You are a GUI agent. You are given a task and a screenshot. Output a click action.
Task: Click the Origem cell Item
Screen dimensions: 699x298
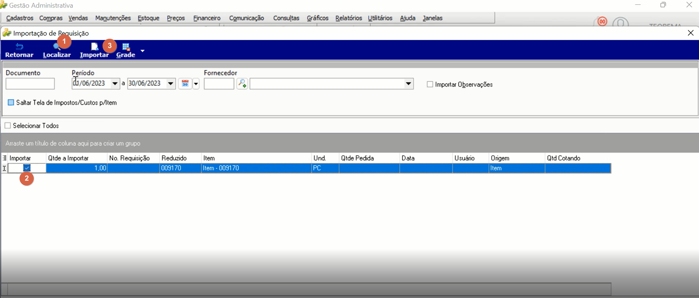[x=517, y=168]
